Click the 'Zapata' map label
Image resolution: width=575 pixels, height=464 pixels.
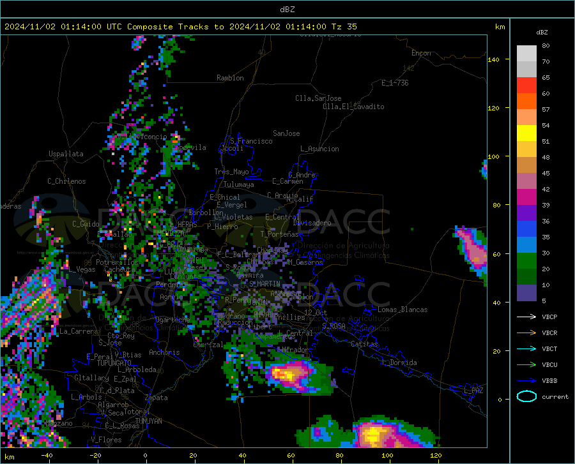click(x=156, y=398)
